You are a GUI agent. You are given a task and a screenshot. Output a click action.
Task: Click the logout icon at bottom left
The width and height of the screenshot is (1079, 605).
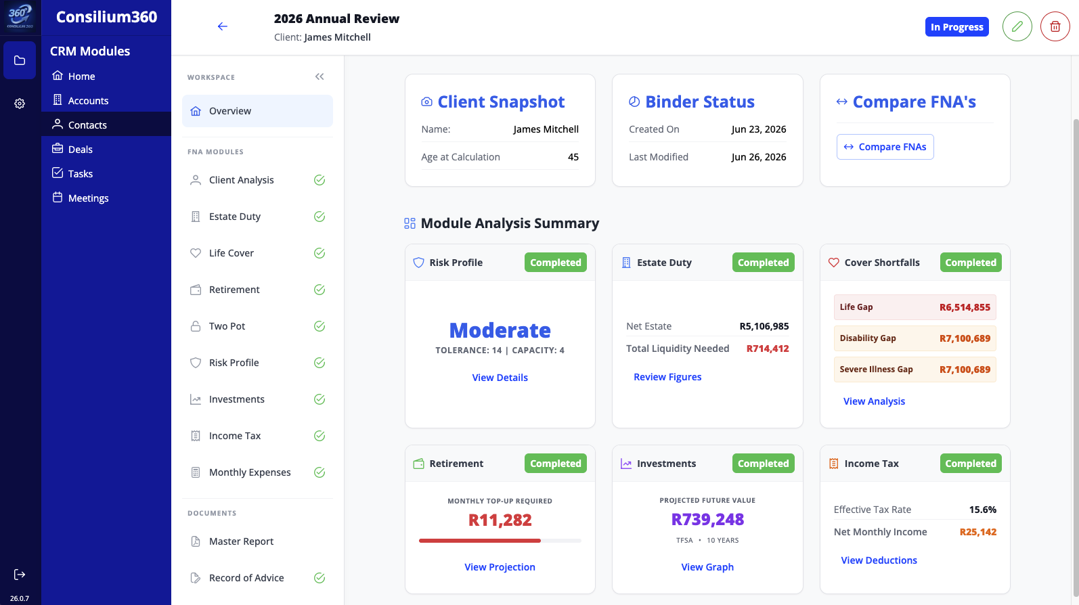[x=20, y=575]
